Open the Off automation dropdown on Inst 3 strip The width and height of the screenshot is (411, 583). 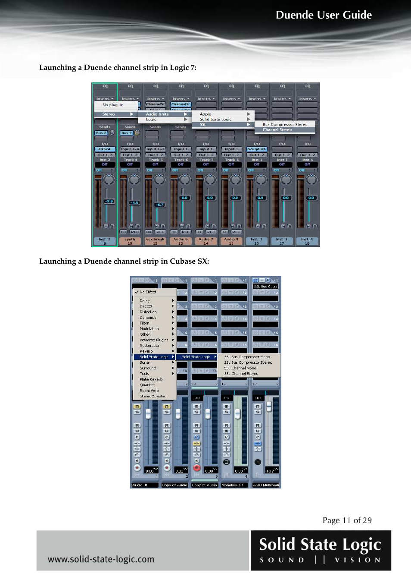click(x=282, y=170)
